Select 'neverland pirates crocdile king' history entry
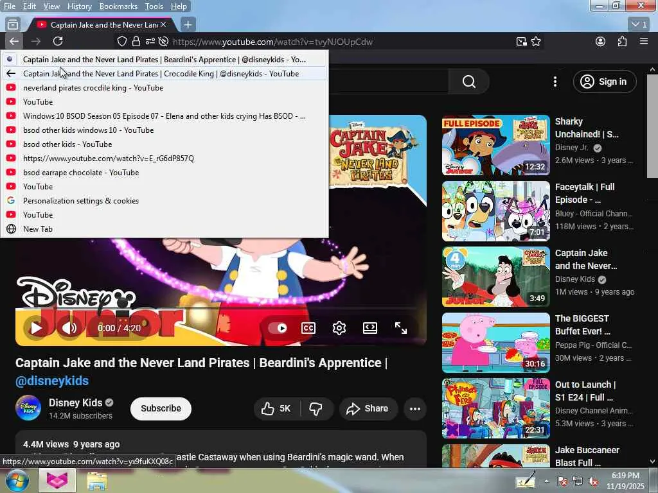This screenshot has width=658, height=493. (x=164, y=87)
